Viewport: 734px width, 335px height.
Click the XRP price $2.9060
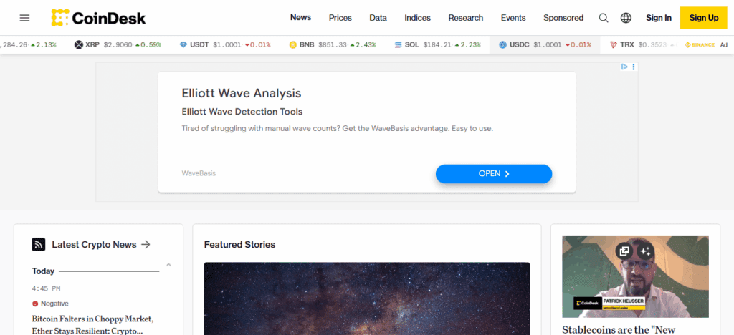click(x=118, y=45)
